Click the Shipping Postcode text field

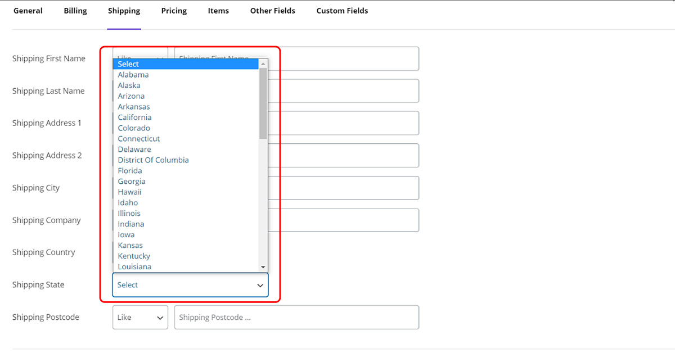(x=296, y=318)
